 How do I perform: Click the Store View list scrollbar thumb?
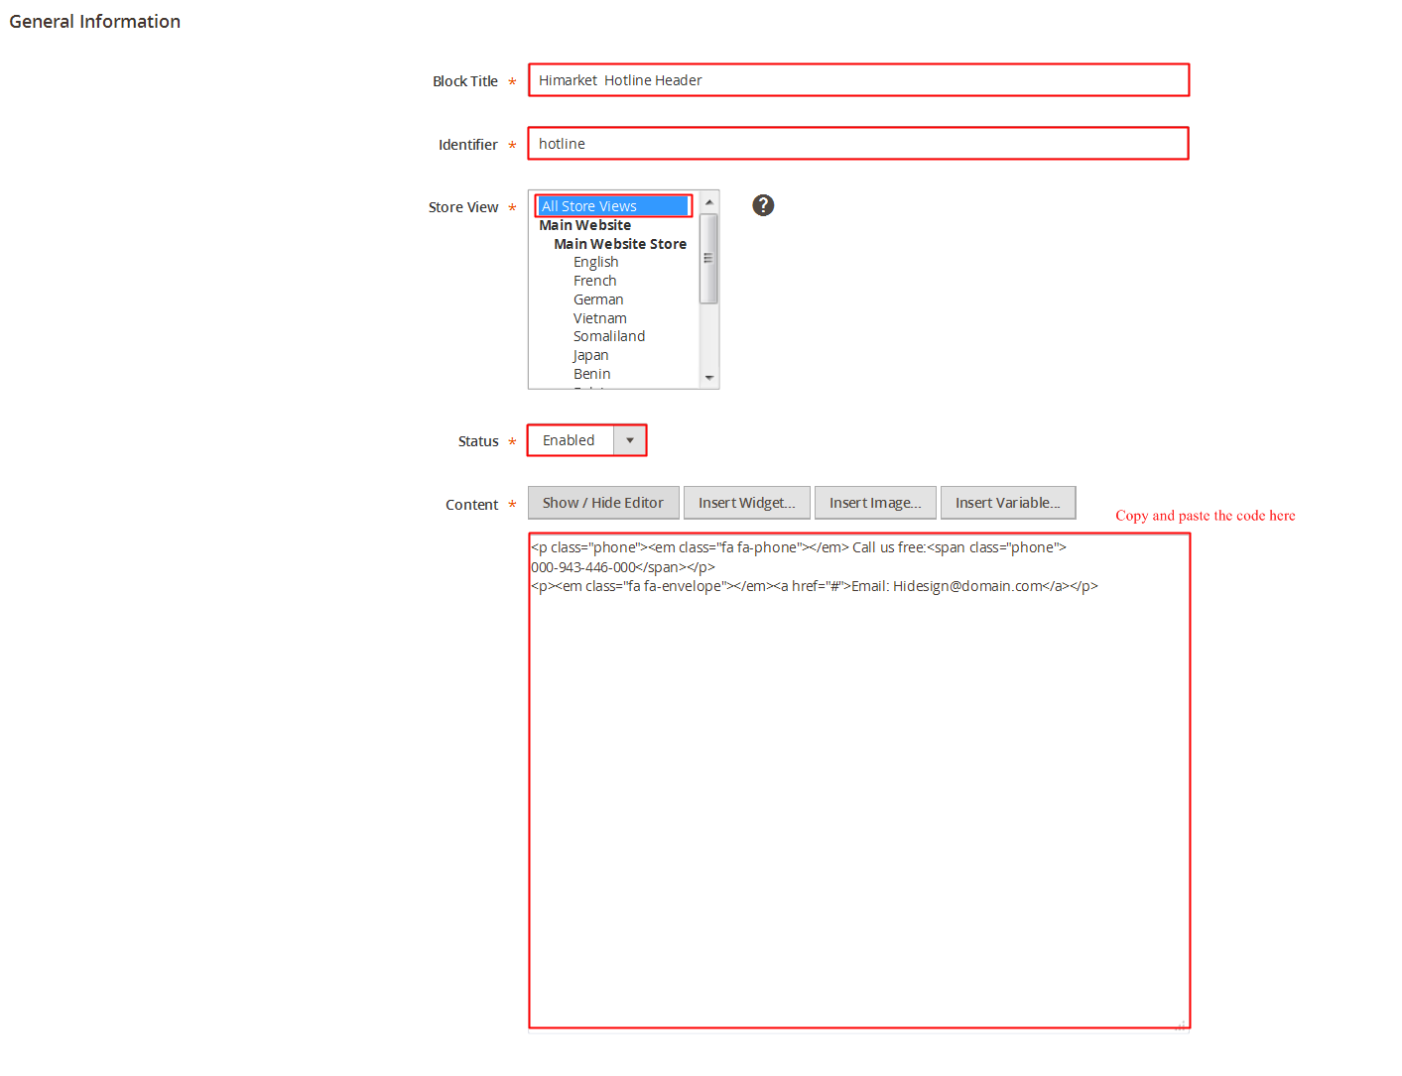(x=708, y=258)
